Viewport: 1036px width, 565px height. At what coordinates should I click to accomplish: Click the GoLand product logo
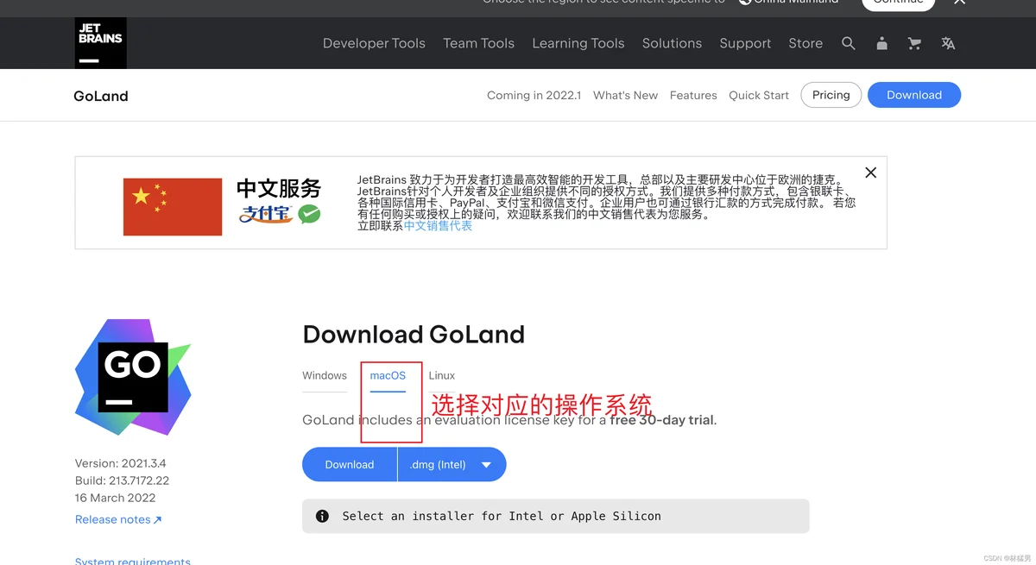pyautogui.click(x=133, y=377)
